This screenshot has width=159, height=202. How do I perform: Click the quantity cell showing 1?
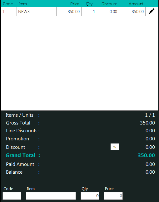tap(89, 12)
